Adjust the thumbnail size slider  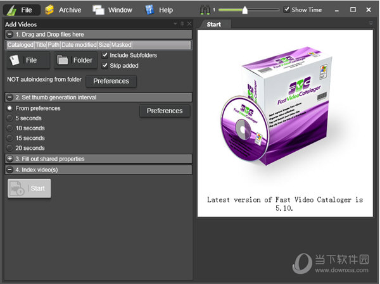click(x=244, y=10)
